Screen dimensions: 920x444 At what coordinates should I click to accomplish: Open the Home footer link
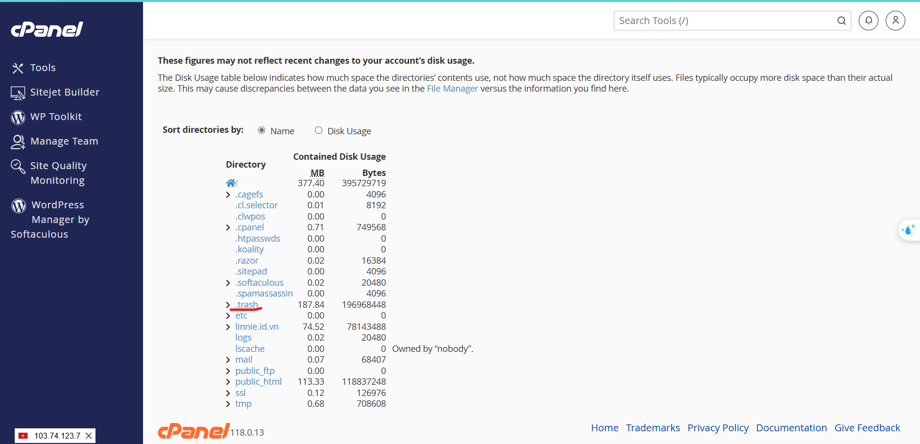click(x=605, y=428)
